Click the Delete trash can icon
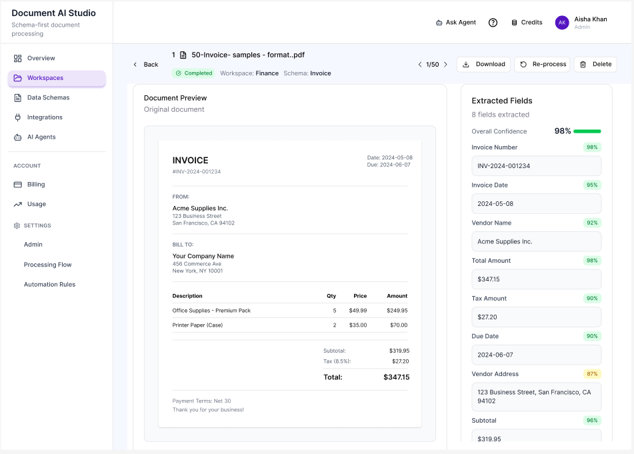This screenshot has height=454, width=634. (x=583, y=64)
